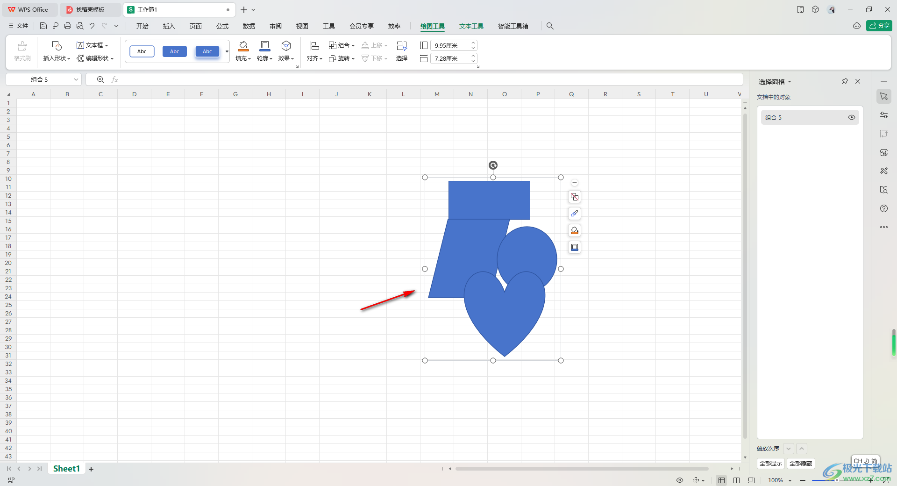The width and height of the screenshot is (897, 486).
Task: Click the 全部隐藏 (Hide All) button
Action: pyautogui.click(x=801, y=464)
